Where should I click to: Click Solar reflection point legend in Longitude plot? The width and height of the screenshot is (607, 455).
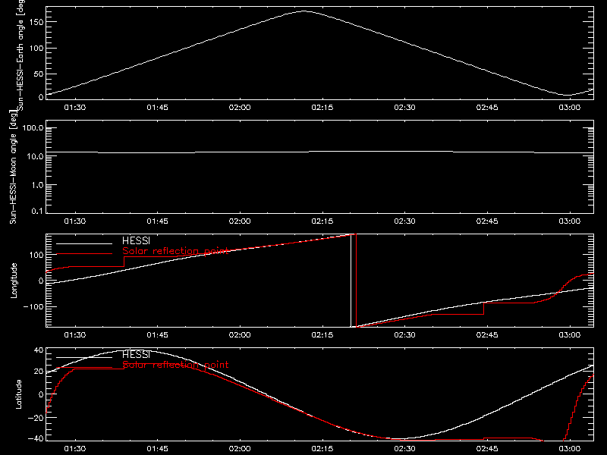point(175,251)
